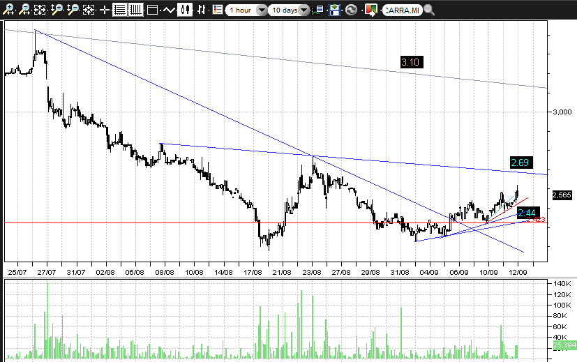Toggle vertical grid lines

[x=135, y=10]
